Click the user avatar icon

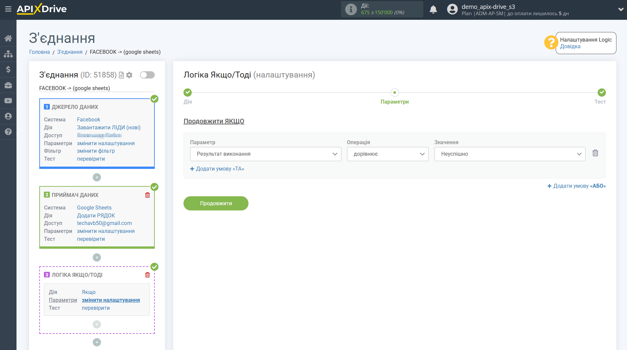point(452,9)
